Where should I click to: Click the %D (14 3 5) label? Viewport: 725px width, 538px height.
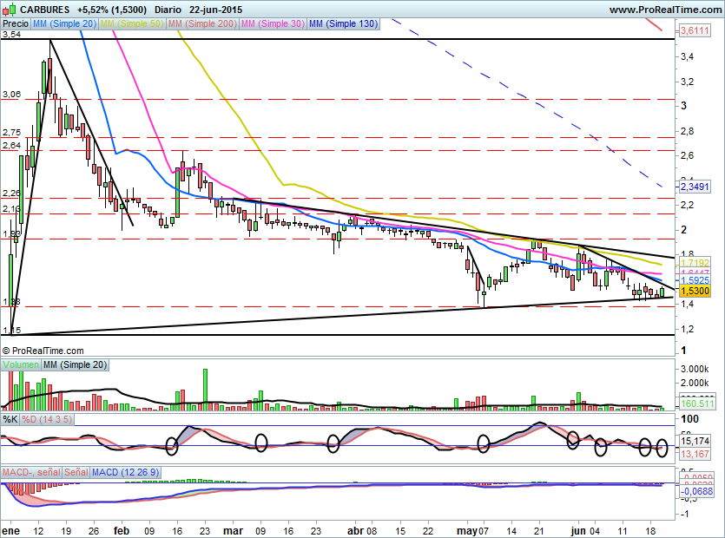pos(47,419)
